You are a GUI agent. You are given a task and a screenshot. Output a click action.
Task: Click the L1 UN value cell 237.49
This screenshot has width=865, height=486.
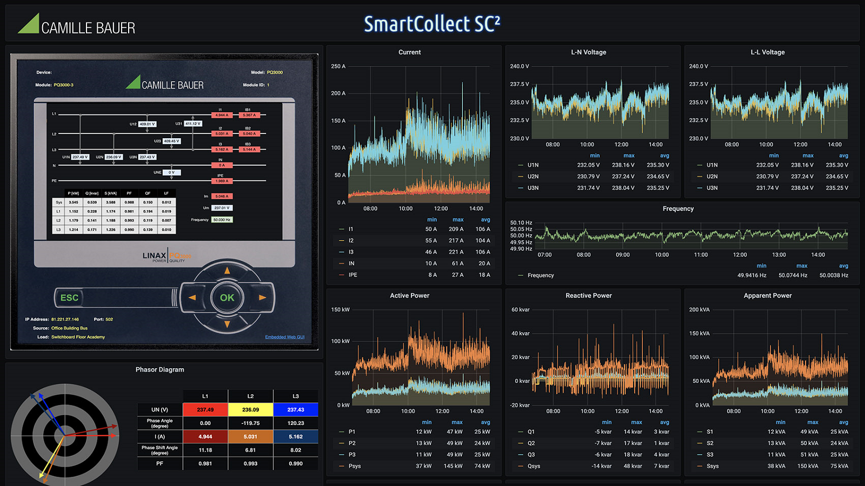point(205,410)
